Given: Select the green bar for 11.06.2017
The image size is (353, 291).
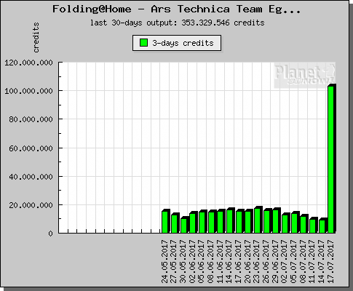Looking at the screenshot, I should [x=220, y=222].
